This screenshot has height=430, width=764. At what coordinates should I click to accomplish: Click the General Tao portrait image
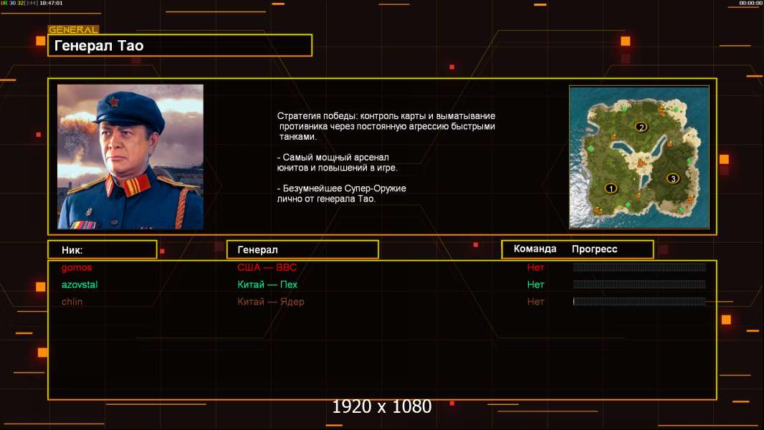click(130, 157)
